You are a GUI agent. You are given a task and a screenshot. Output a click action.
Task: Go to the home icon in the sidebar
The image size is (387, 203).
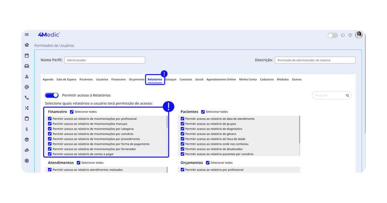click(27, 45)
